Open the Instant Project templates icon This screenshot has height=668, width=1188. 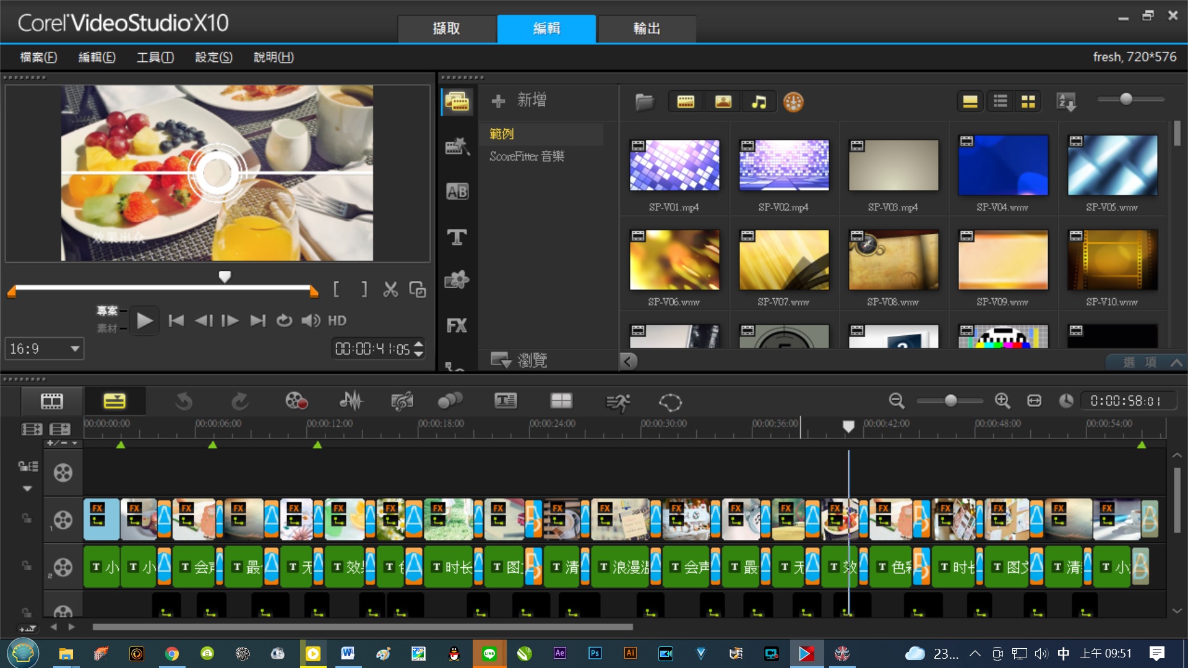(457, 147)
